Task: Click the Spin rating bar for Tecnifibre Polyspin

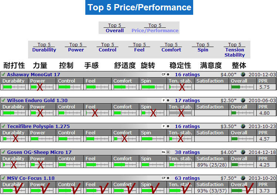Action: point(153,139)
